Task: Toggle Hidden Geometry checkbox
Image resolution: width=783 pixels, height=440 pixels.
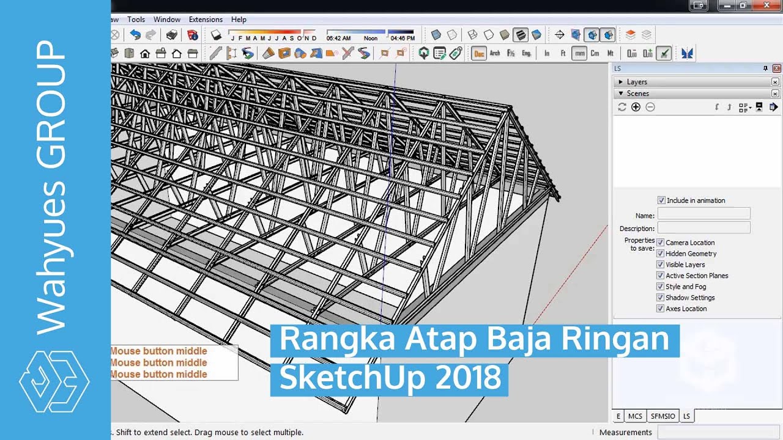Action: (661, 254)
